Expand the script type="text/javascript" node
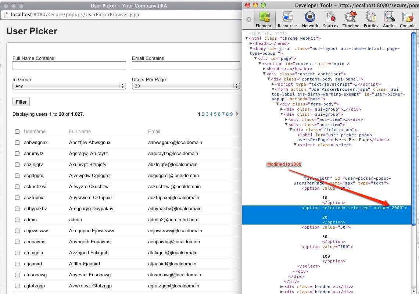The width and height of the screenshot is (419, 294). (273, 84)
